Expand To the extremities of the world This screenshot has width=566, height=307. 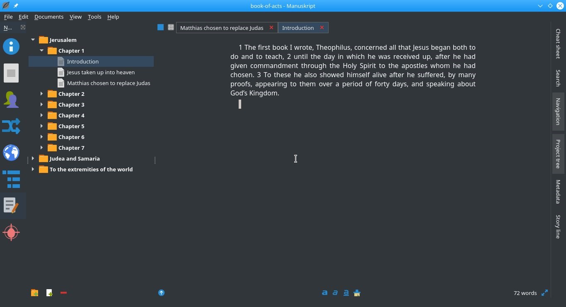coord(33,169)
